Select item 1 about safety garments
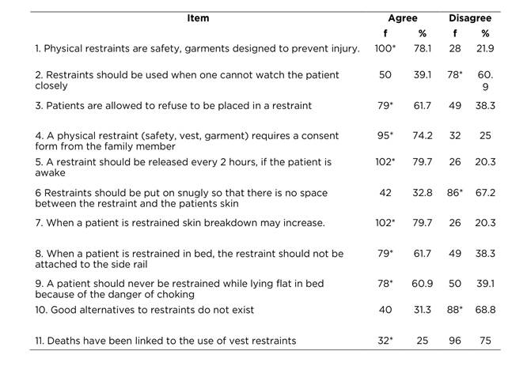This screenshot has height=366, width=531. point(198,49)
